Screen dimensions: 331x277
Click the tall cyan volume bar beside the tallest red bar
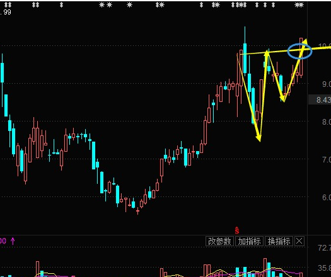[x=269, y=269]
